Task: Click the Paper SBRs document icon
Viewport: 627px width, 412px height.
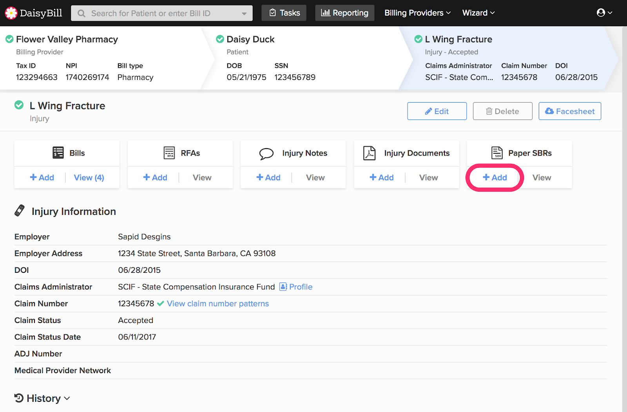Action: [497, 153]
